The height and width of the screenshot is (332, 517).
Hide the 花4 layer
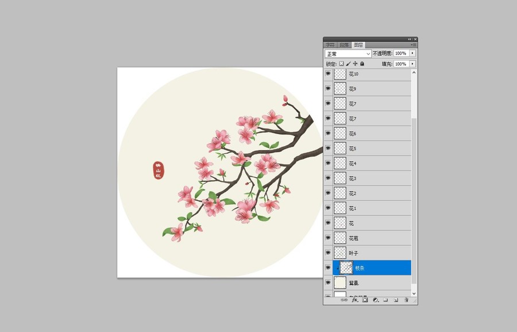coord(328,163)
